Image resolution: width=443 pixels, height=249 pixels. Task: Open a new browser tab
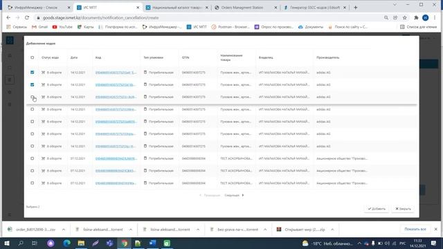click(x=355, y=8)
